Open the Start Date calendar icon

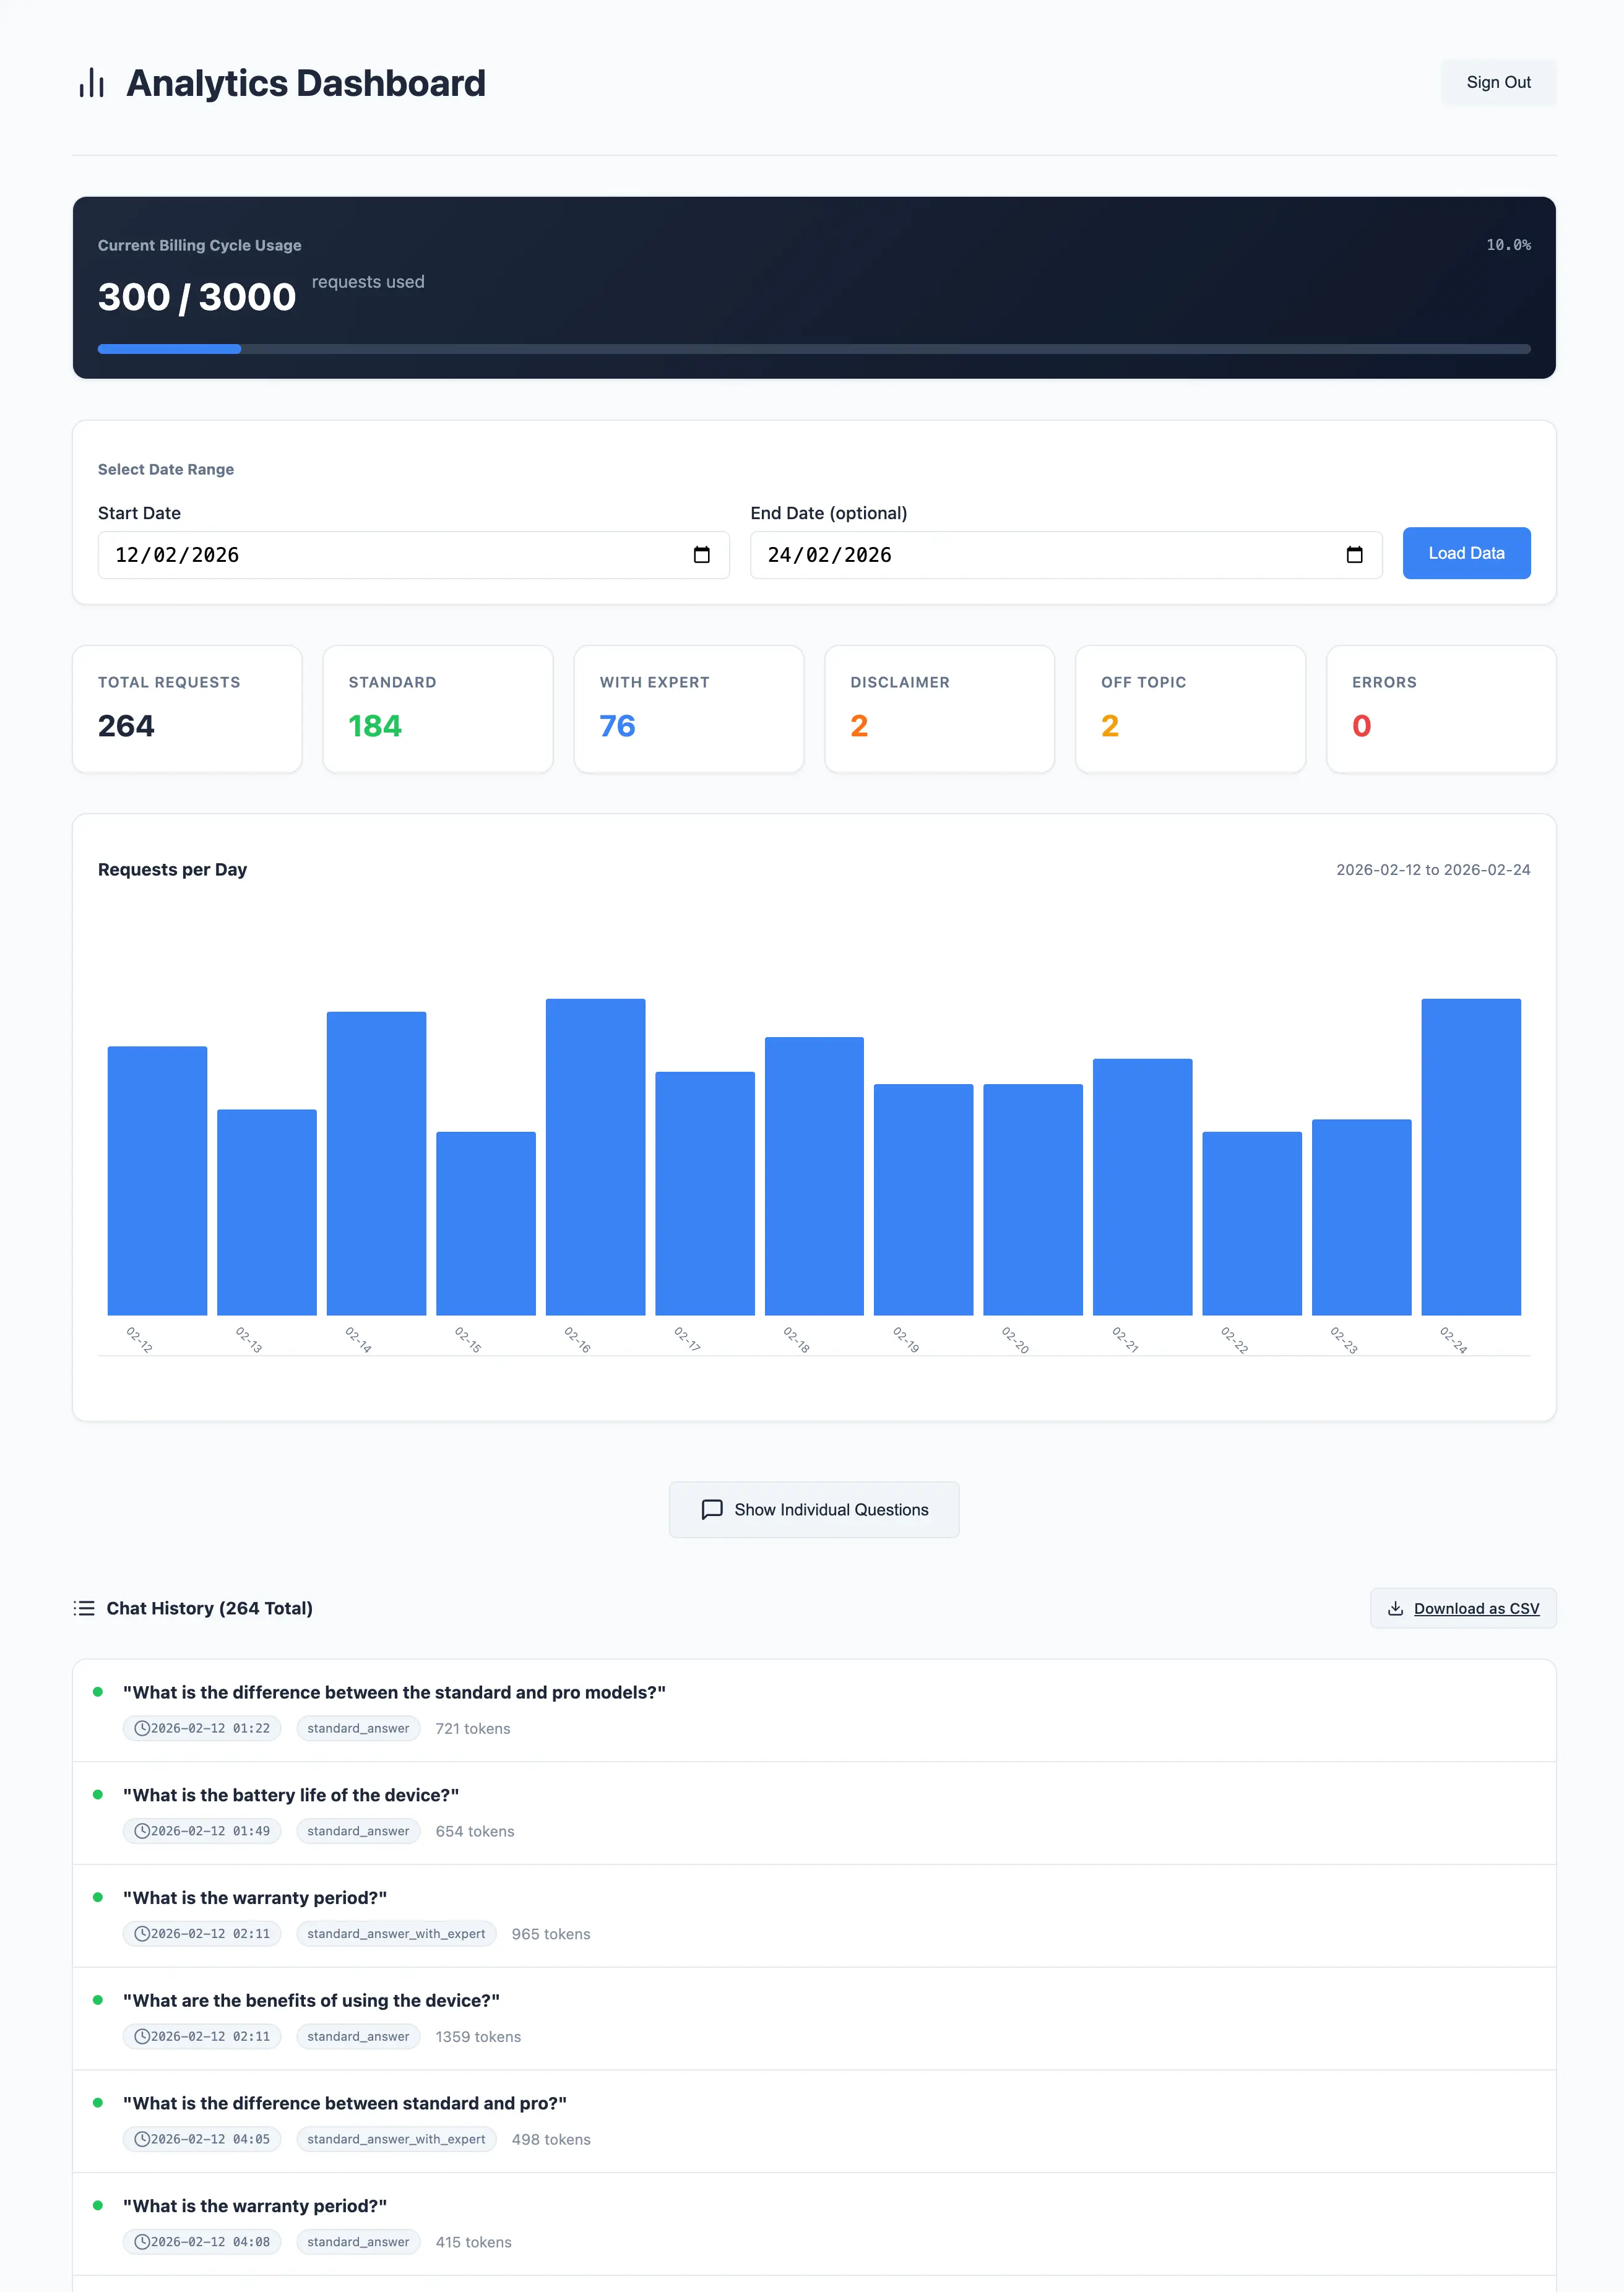[x=703, y=555]
